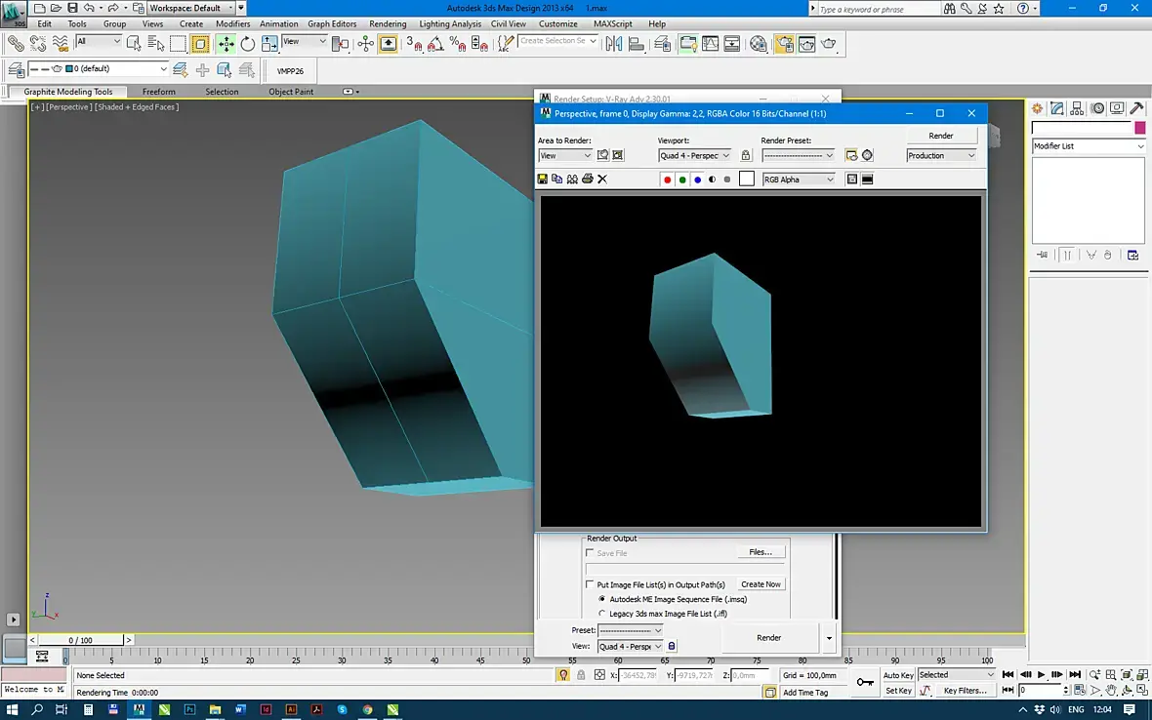Click the Render button in Render Setup
This screenshot has width=1152, height=720.
[769, 638]
